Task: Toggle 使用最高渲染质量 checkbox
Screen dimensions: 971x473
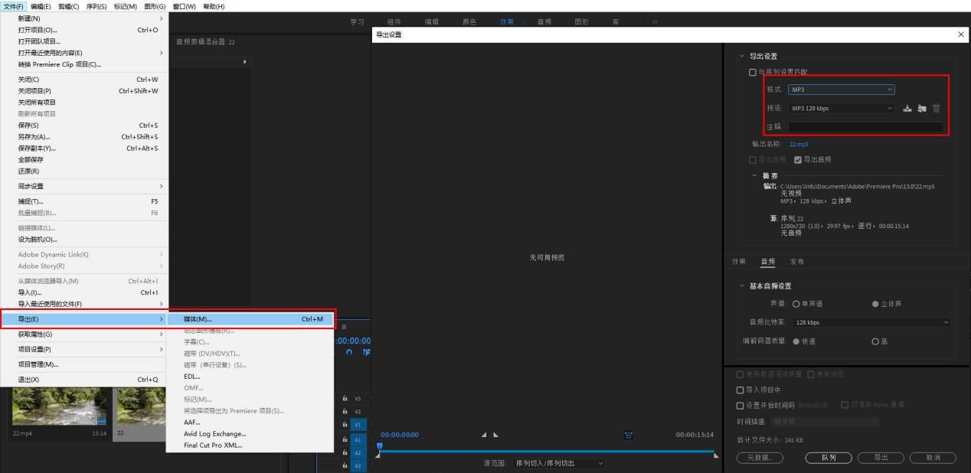Action: (x=740, y=374)
